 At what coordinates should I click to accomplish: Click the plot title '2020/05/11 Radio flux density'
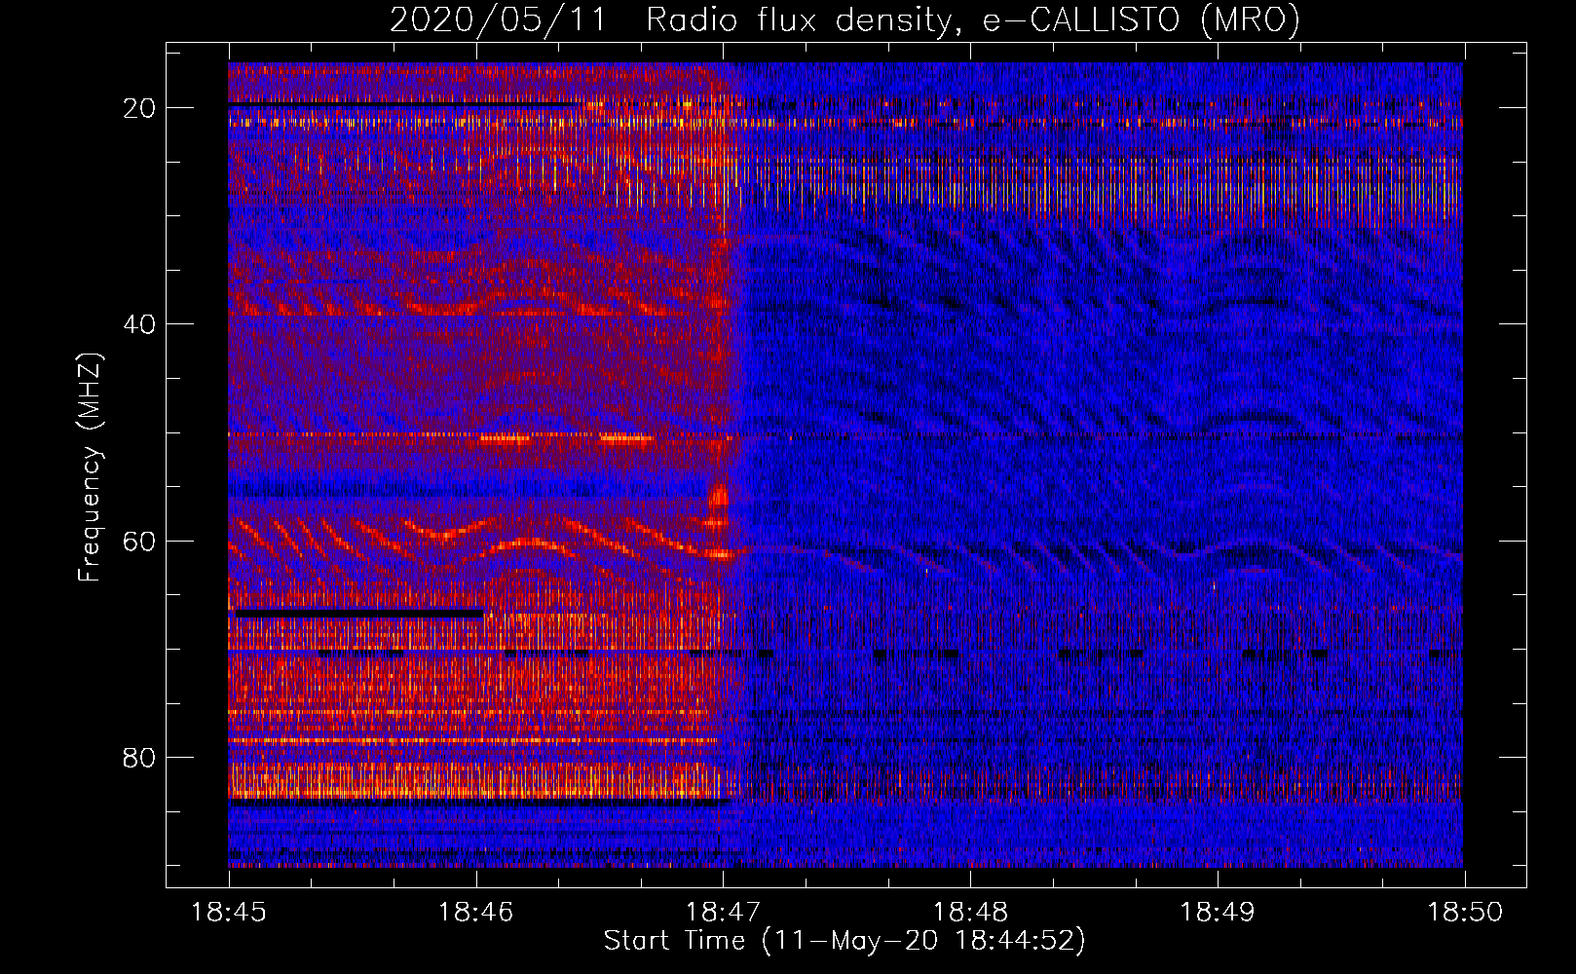click(x=844, y=19)
